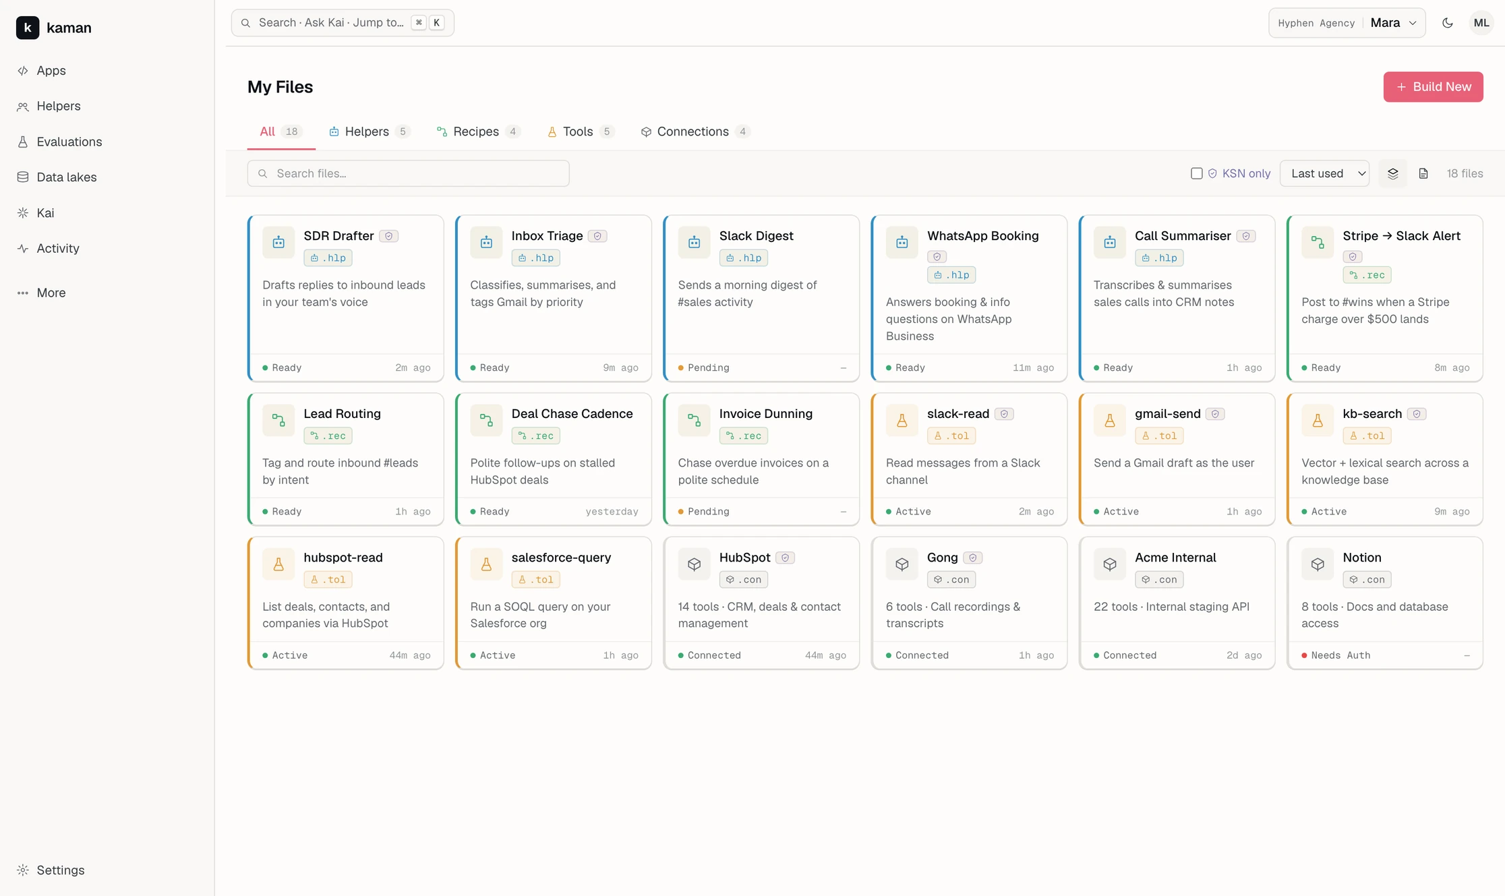
Task: Click the Needs Auth status on Notion
Action: (1336, 655)
